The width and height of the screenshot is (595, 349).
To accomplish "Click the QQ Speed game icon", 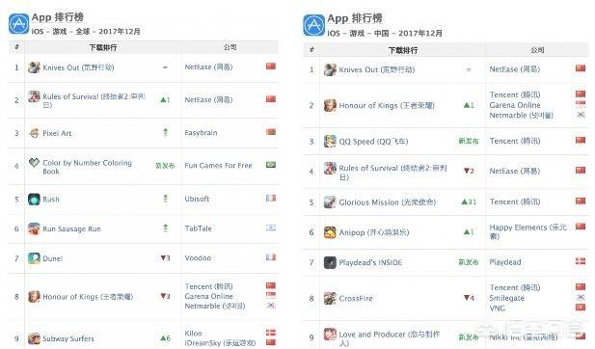I will (330, 141).
